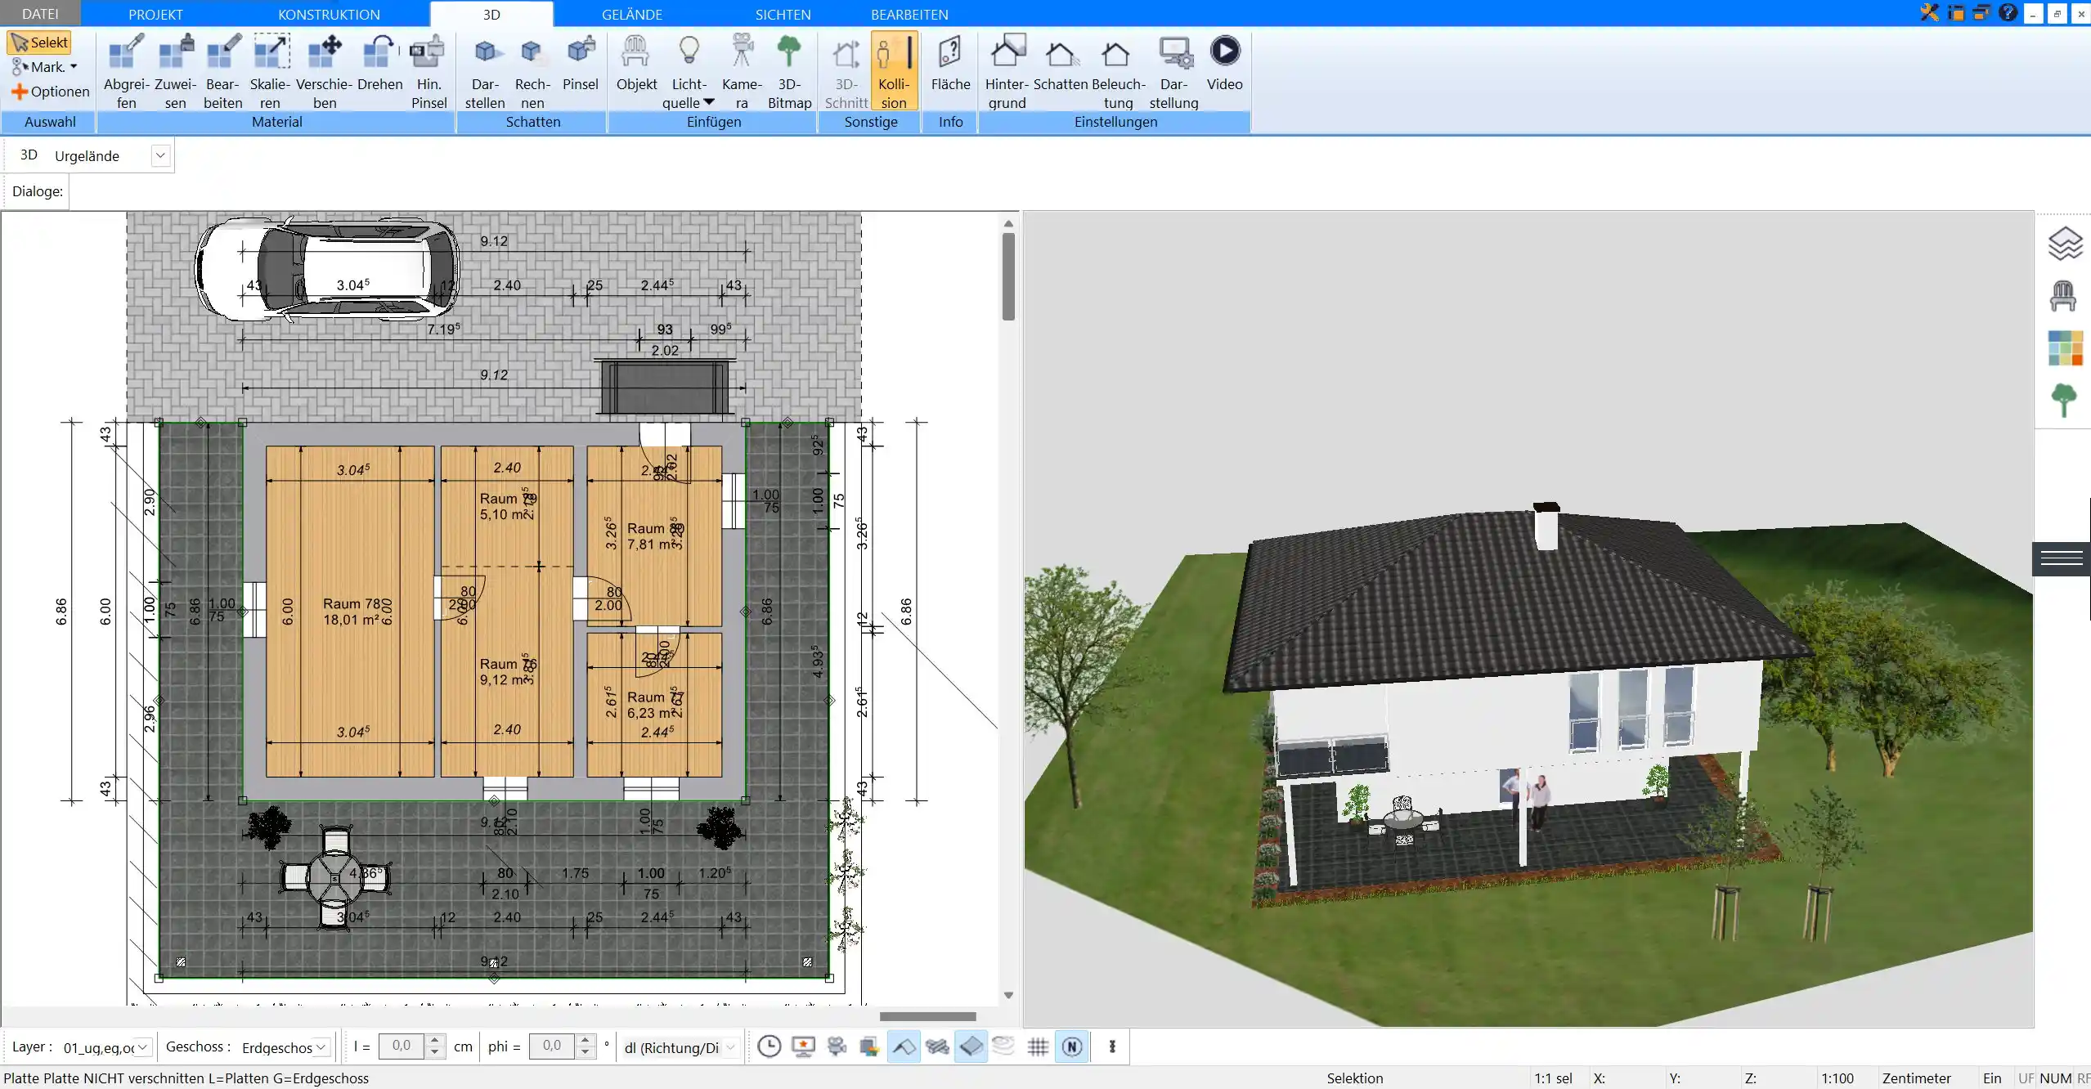Switch to the KONSTRUKTION tab
Screen dimensions: 2091x1089
[x=329, y=14]
